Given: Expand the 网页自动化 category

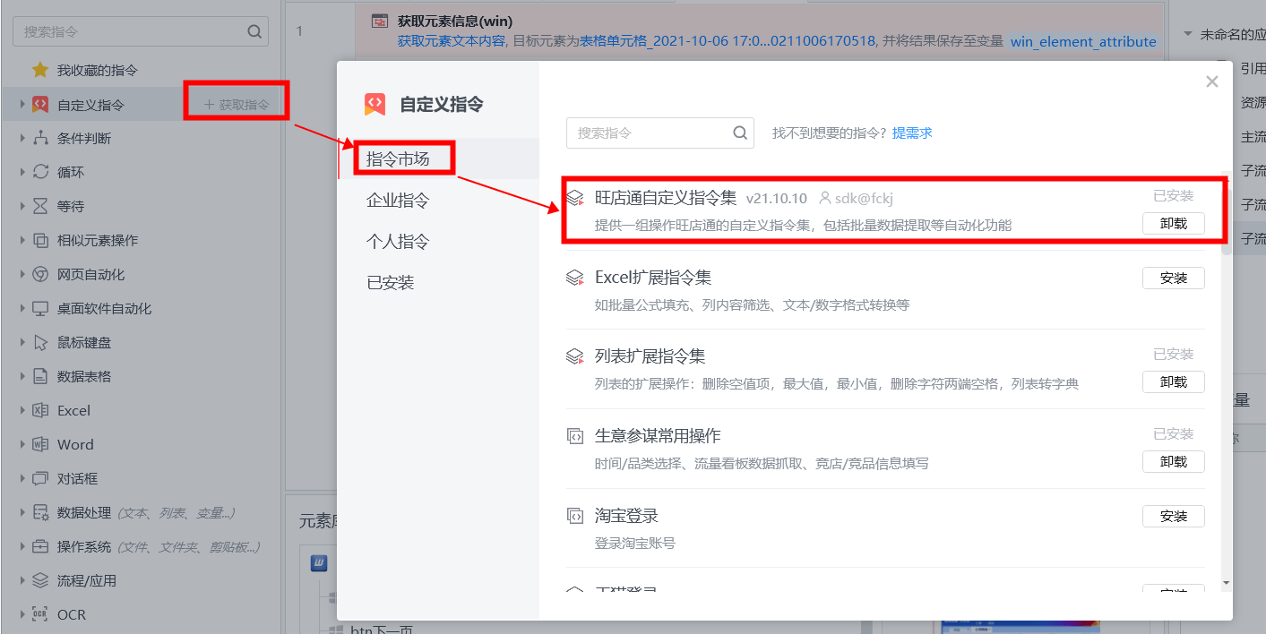Looking at the screenshot, I should point(22,274).
